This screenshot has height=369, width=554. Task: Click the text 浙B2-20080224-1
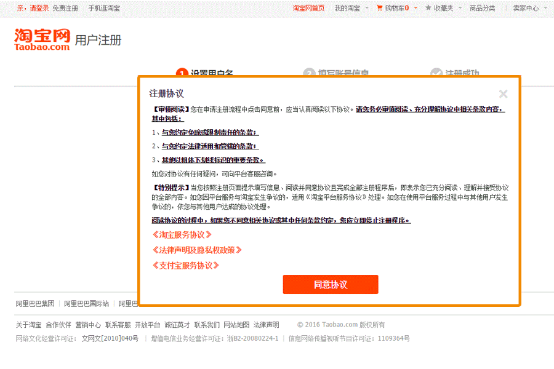point(252,338)
